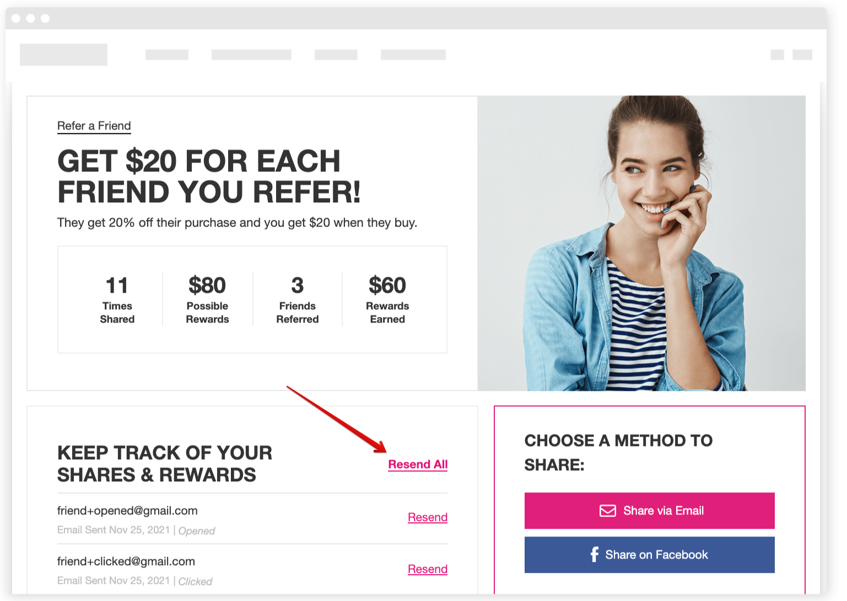This screenshot has width=847, height=601.
Task: Click the $80 Possible Rewards stat
Action: point(207,299)
